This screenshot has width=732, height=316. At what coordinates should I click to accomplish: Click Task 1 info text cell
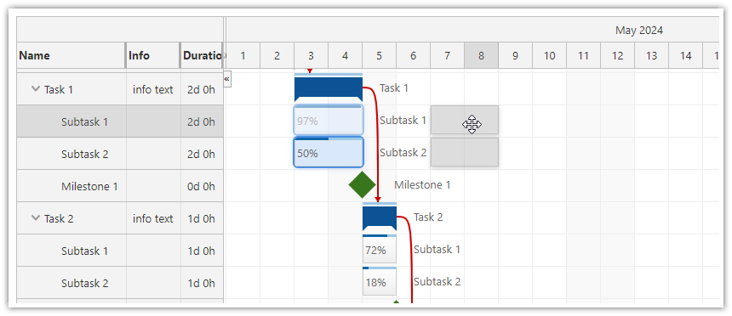(153, 89)
